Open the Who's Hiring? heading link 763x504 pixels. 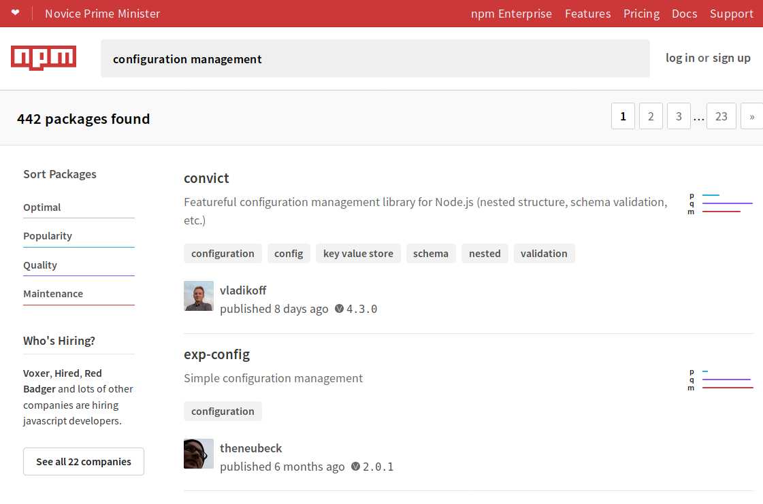(x=59, y=341)
